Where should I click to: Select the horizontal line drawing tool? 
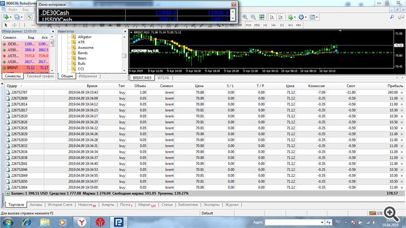click(33, 25)
